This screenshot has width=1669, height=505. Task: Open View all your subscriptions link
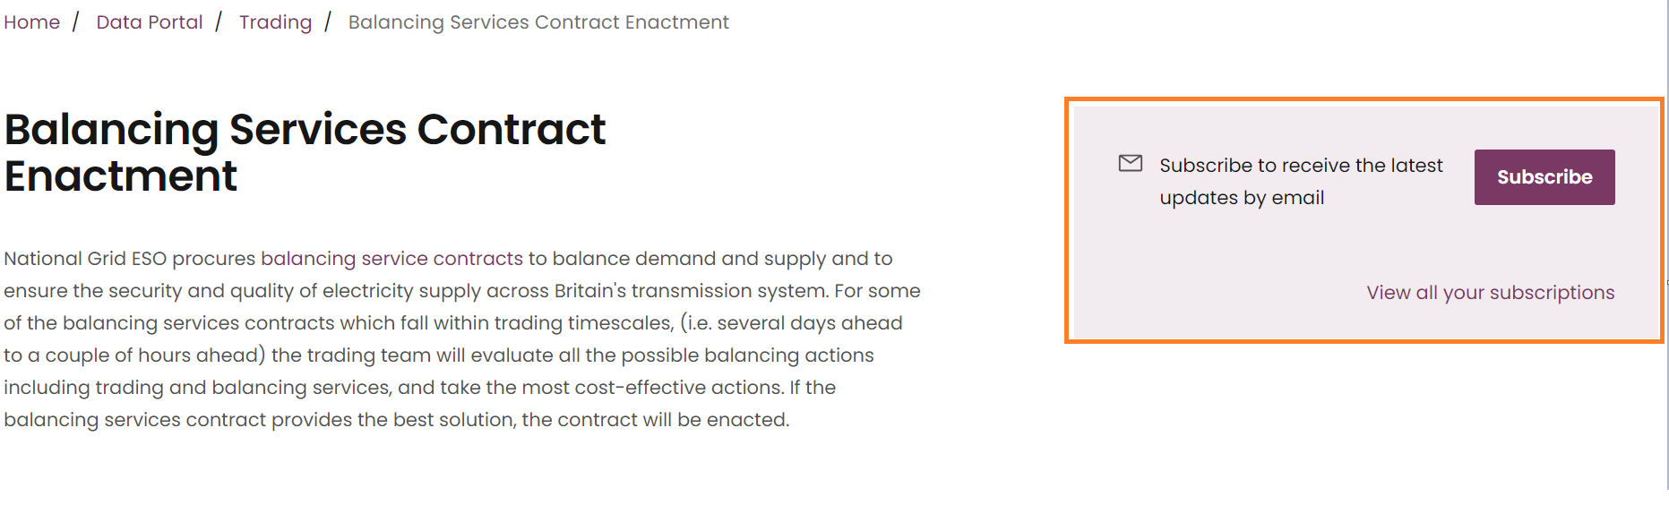point(1490,293)
